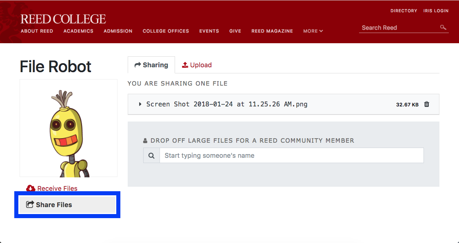The width and height of the screenshot is (459, 243).
Task: Click the File Robot mascot image
Action: pos(69,128)
